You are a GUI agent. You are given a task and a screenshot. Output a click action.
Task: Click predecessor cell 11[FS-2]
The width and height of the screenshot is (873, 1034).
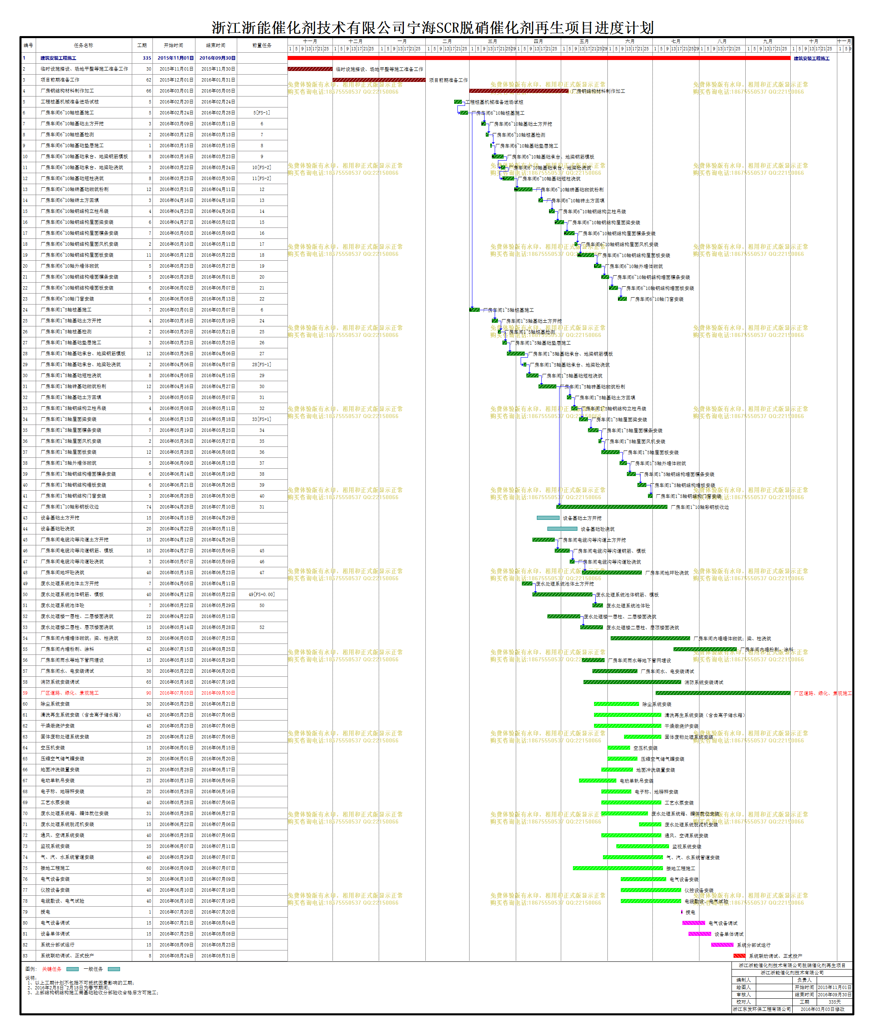click(262, 178)
